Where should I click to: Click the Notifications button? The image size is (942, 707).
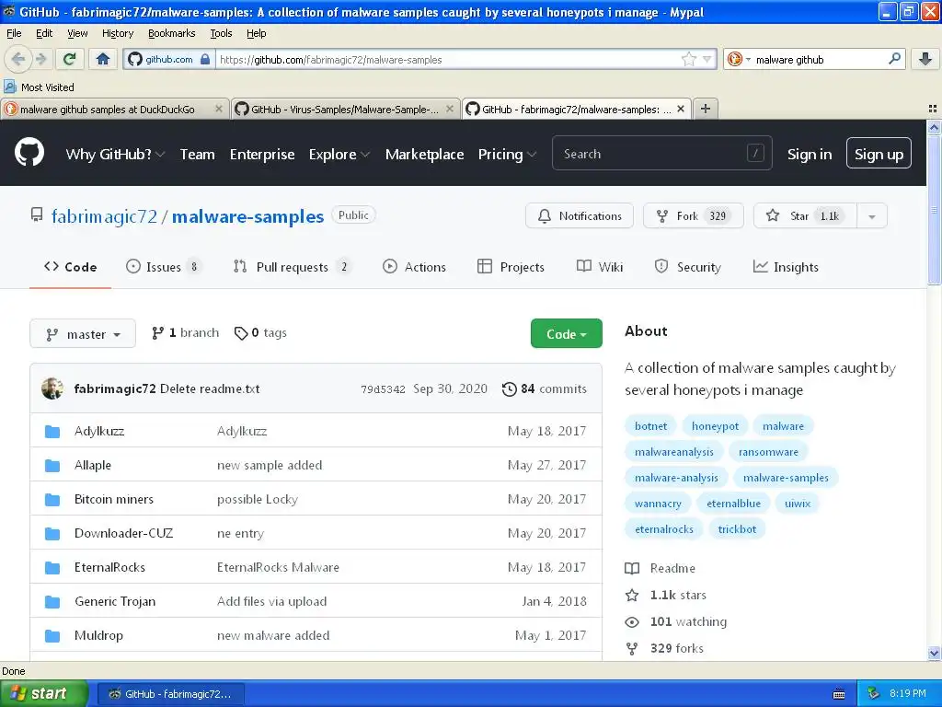click(580, 215)
